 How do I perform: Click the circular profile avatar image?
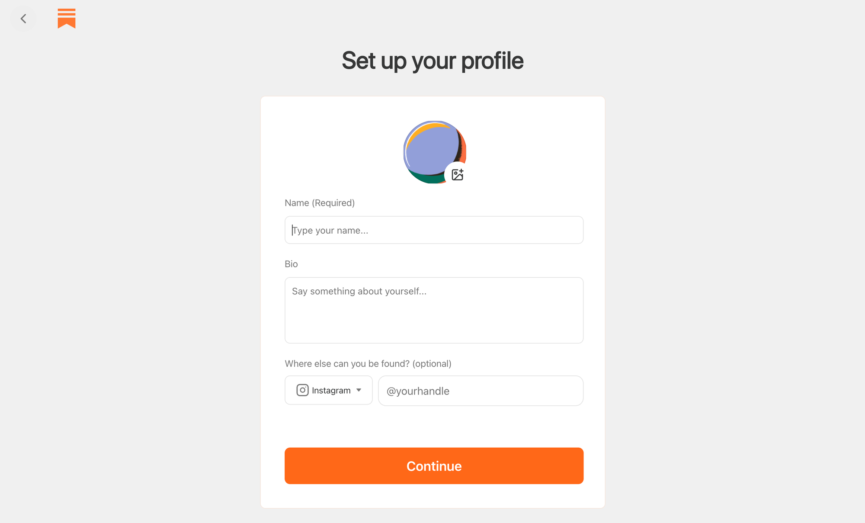pos(434,152)
